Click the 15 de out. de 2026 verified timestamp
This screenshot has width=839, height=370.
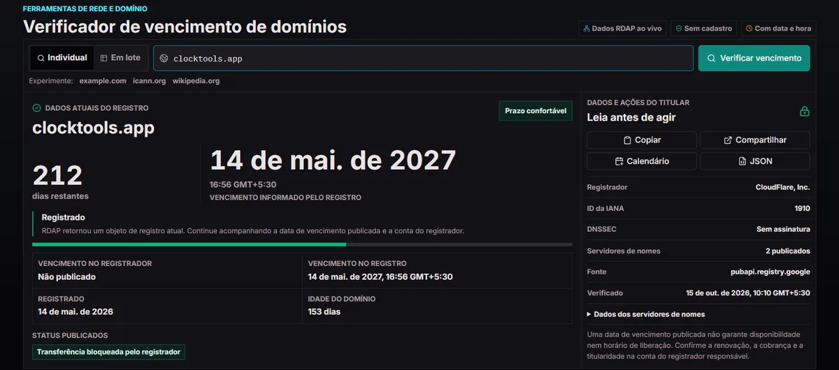tap(748, 293)
